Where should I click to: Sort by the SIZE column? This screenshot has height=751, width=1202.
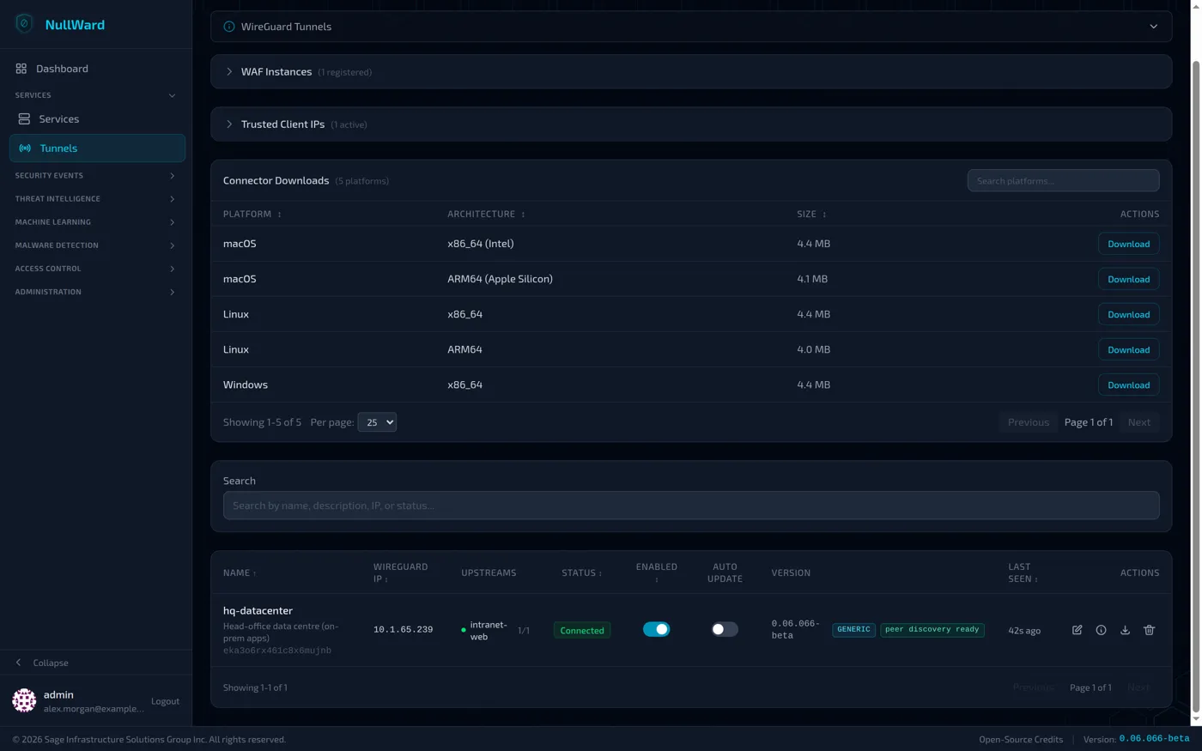(811, 214)
